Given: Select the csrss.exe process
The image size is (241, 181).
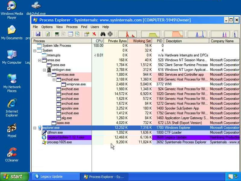Looking at the screenshot, I should pyautogui.click(x=135, y=65).
